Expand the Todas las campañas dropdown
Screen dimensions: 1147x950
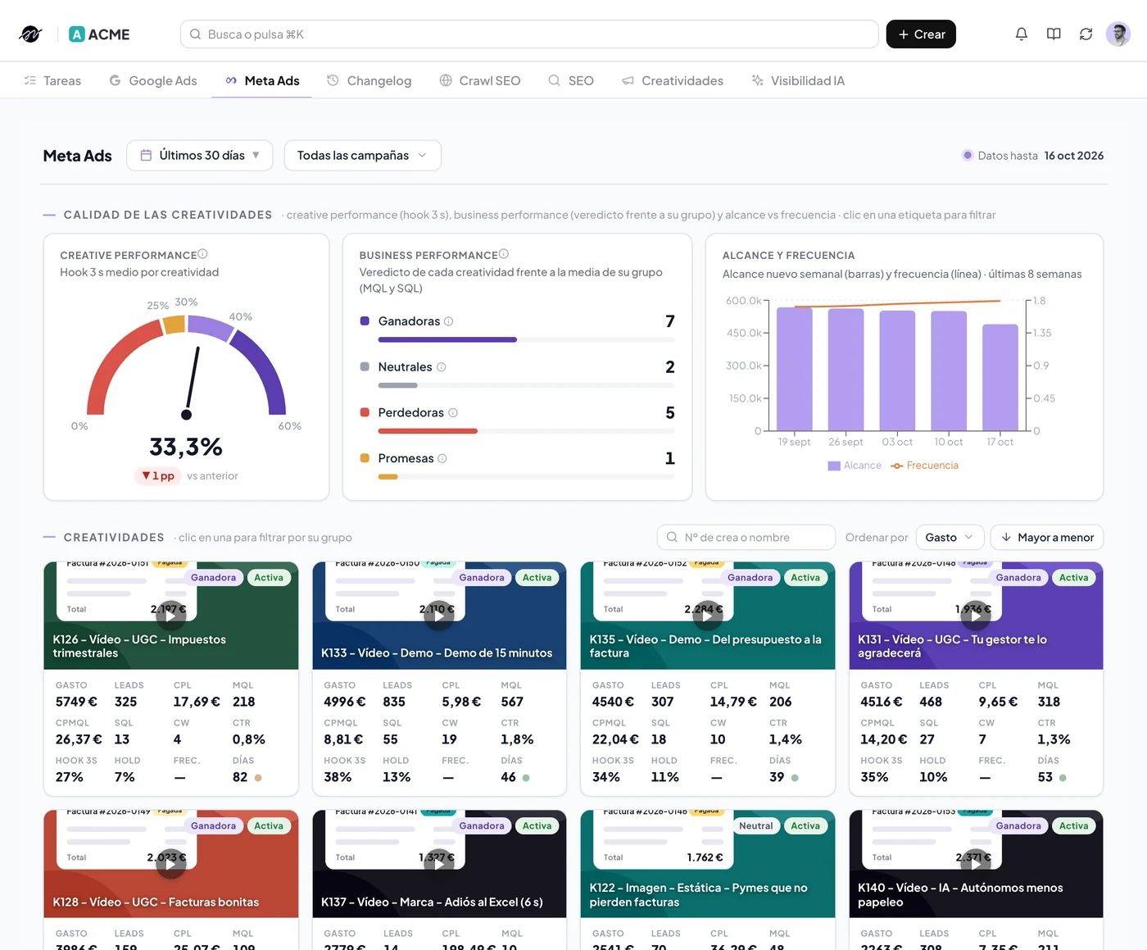click(363, 156)
